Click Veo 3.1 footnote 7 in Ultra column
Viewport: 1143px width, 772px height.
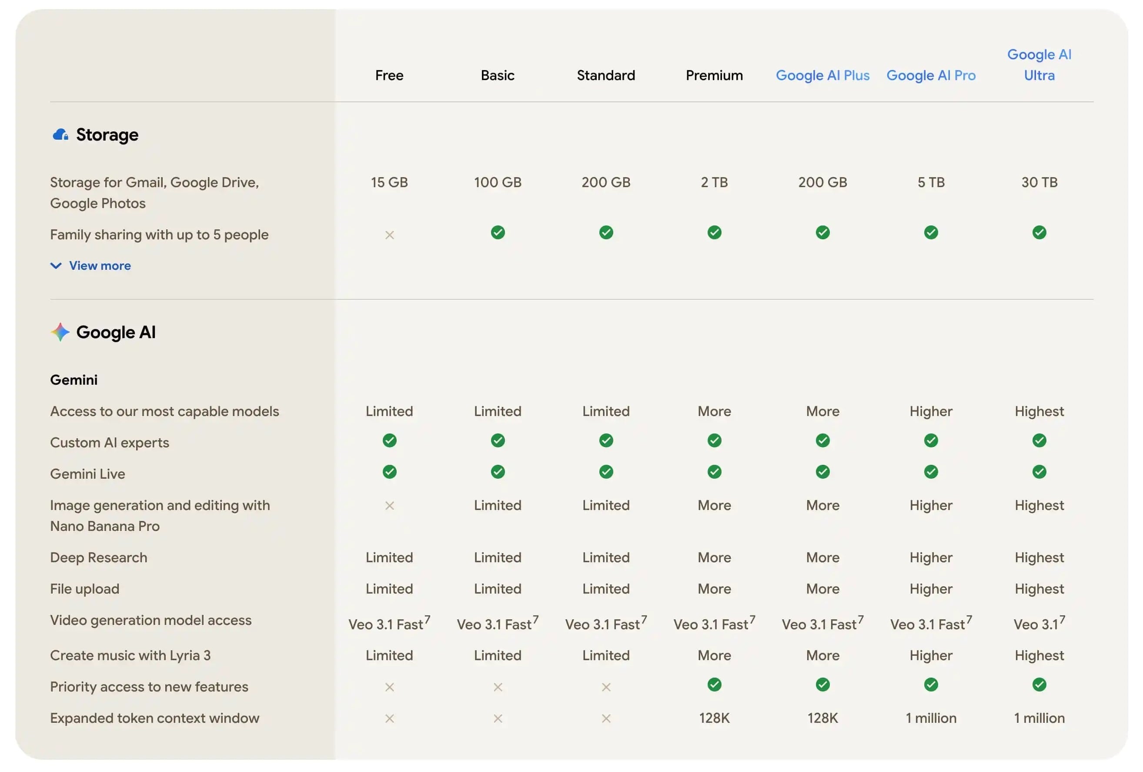pyautogui.click(x=1063, y=619)
